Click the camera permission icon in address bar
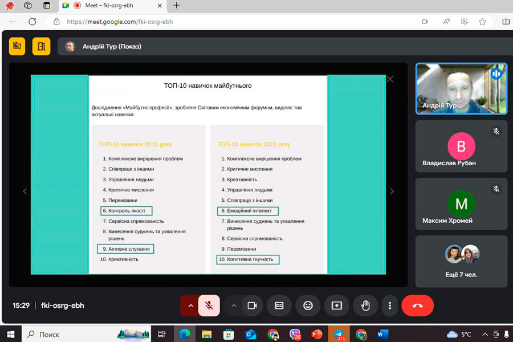 click(425, 22)
